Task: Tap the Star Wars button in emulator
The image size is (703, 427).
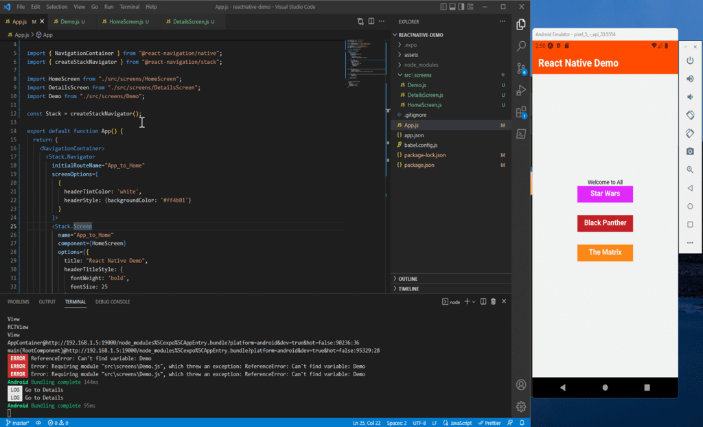Action: (x=605, y=194)
